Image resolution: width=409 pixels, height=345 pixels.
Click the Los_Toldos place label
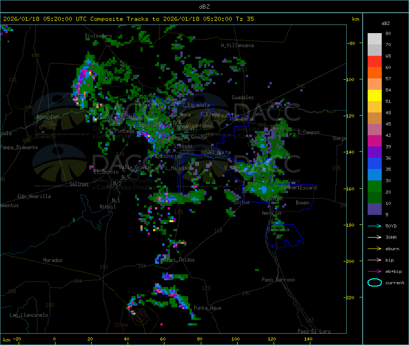(181, 260)
